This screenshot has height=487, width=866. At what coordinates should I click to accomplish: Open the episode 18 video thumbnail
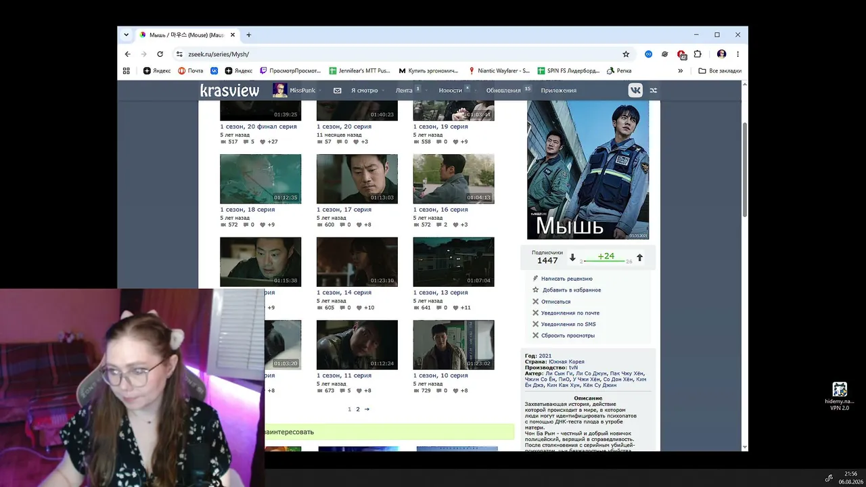260,179
